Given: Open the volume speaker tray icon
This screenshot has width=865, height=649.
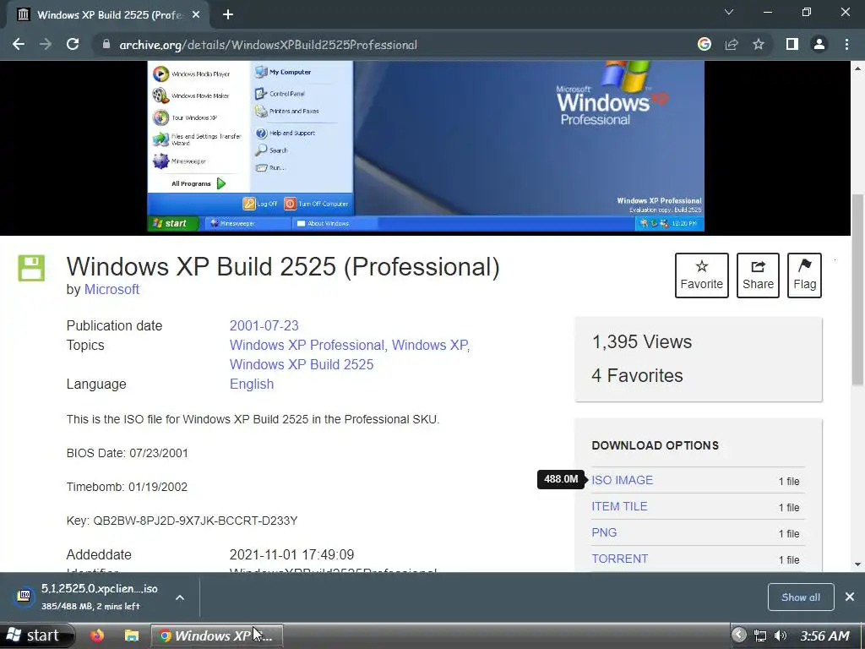Looking at the screenshot, I should coord(780,635).
